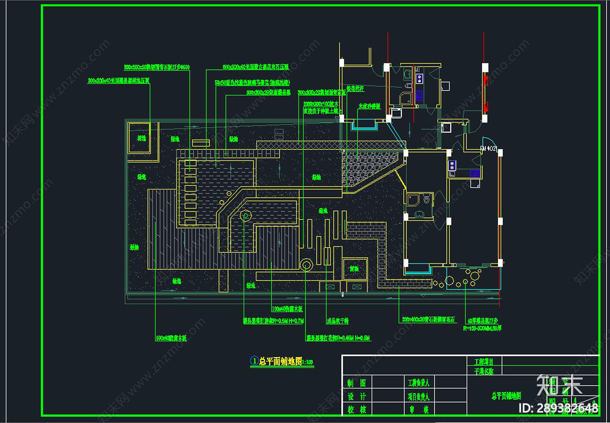
Task: Click the '100x40防腐木板' annotation at lower left
Action: point(171,338)
